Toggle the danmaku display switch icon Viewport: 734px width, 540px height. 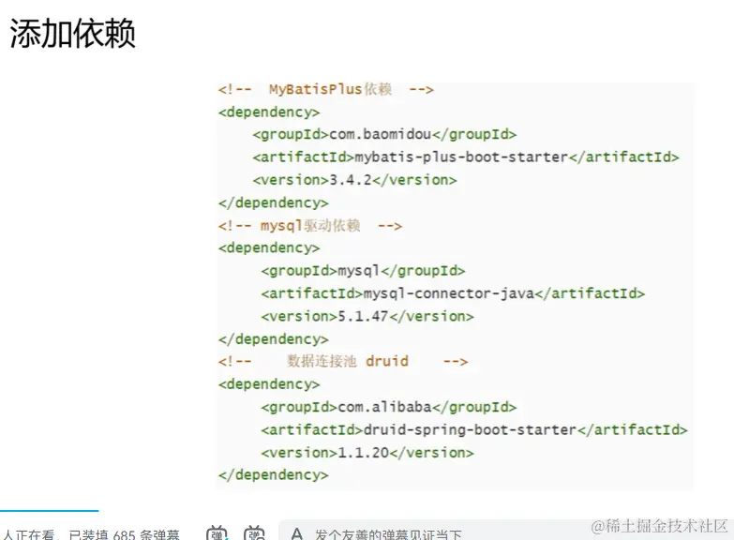(217, 533)
